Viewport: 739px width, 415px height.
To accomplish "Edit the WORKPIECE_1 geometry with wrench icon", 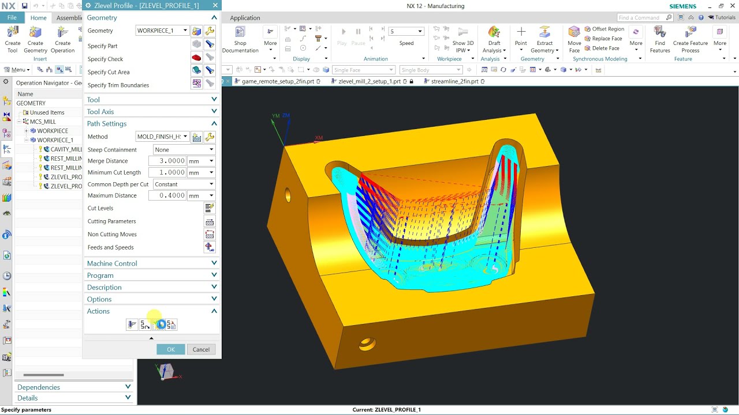I will click(x=210, y=31).
